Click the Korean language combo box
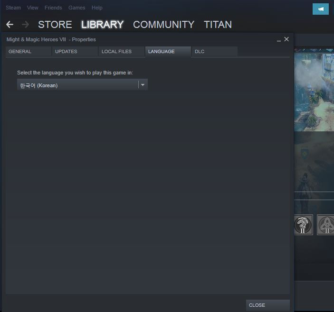Image resolution: width=334 pixels, height=312 pixels. click(x=82, y=85)
